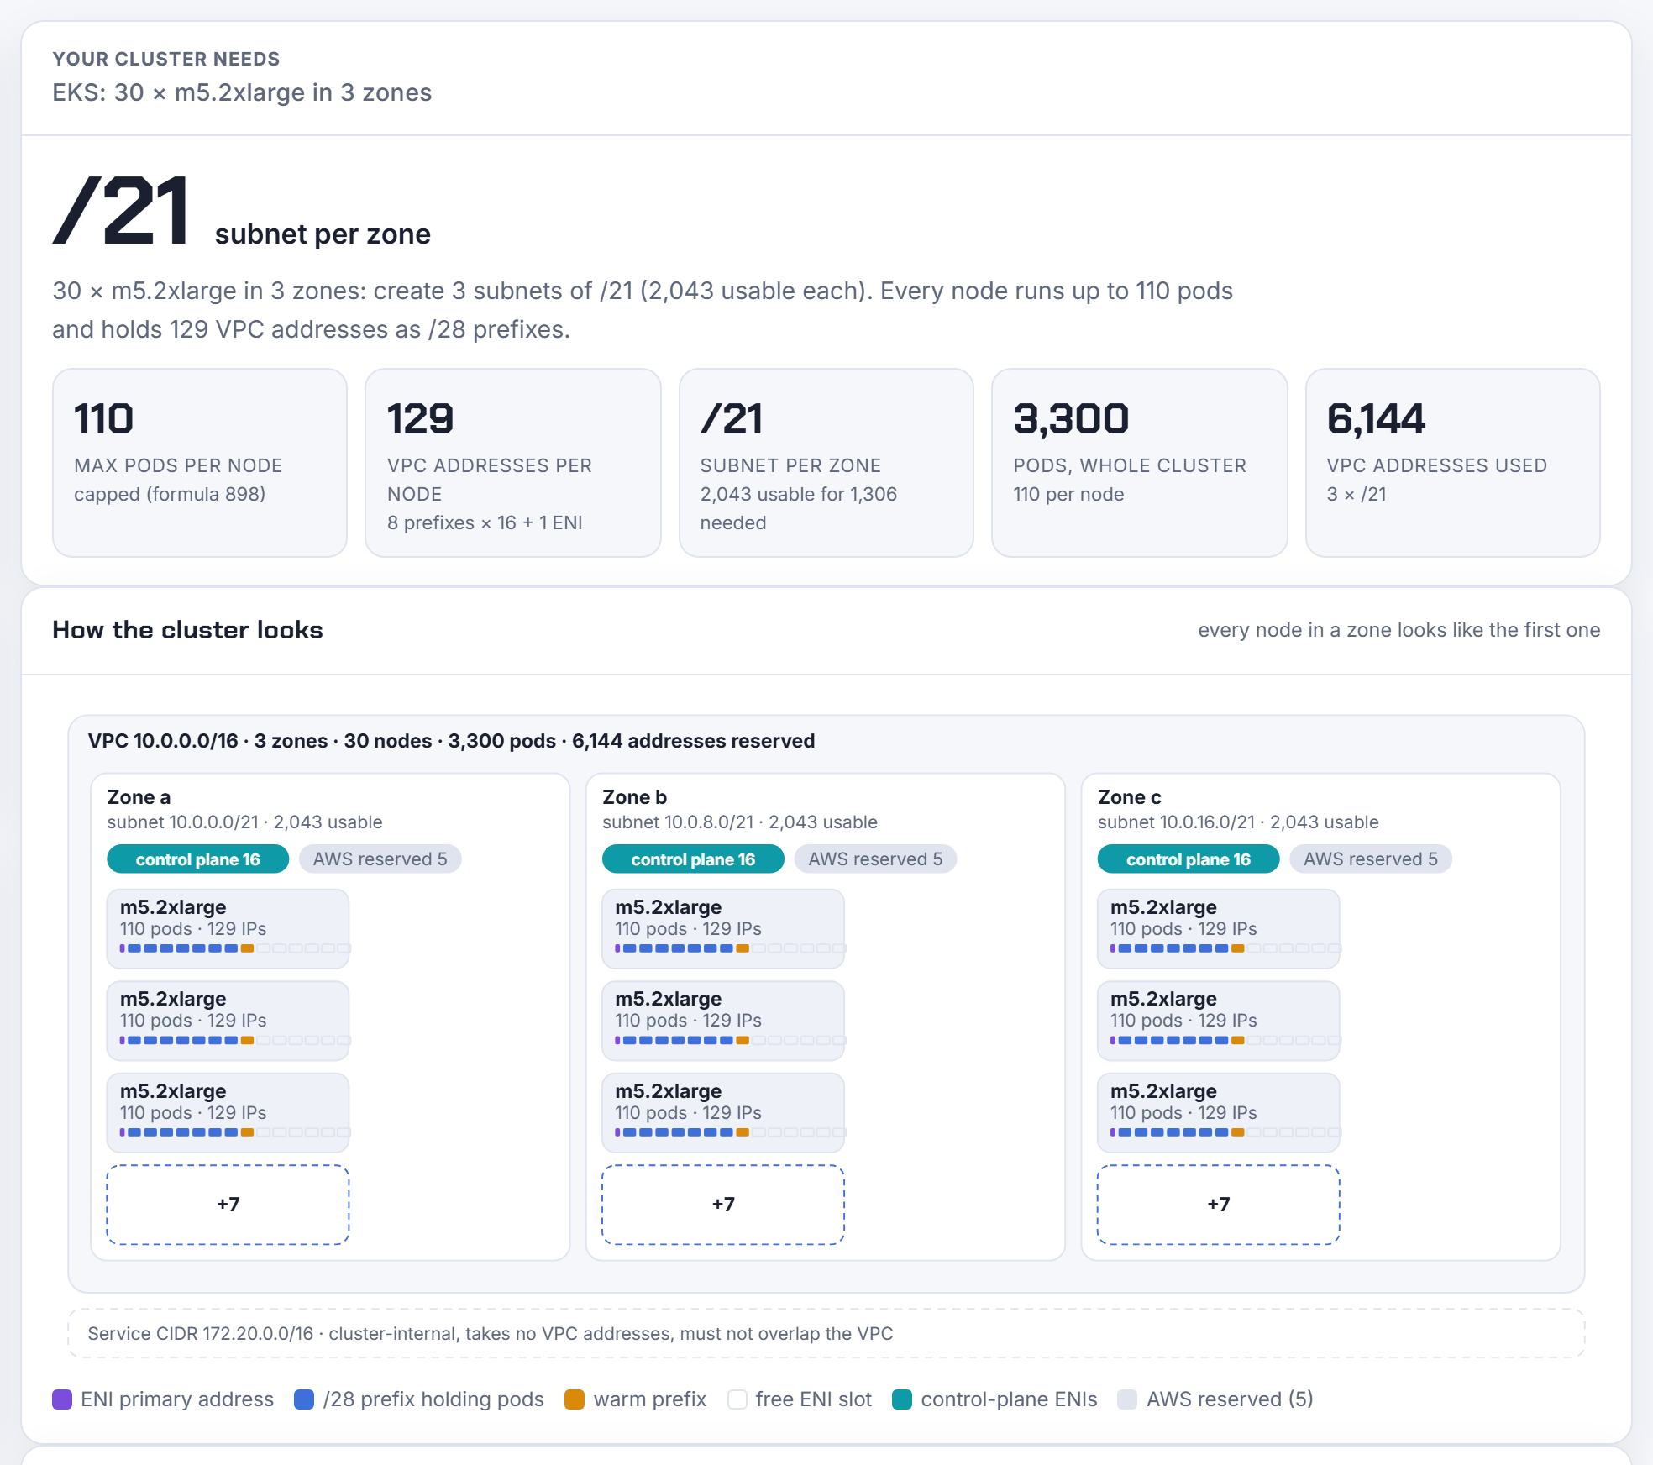
Task: Click the control plane 16 pill in Zone c
Action: coord(1189,859)
